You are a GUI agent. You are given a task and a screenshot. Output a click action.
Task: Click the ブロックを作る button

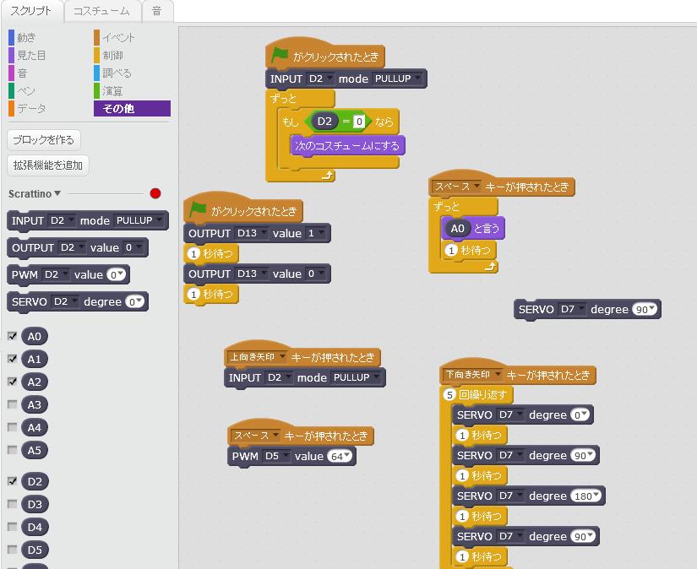pos(43,139)
